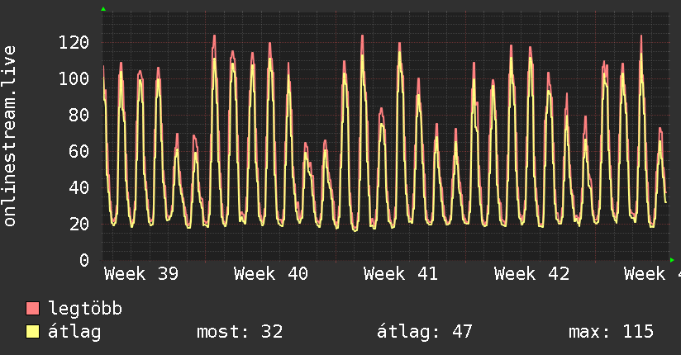Click the 'most: 32' value

pos(240,332)
